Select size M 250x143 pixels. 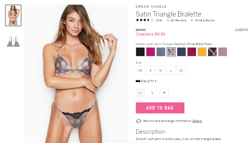click(161, 70)
